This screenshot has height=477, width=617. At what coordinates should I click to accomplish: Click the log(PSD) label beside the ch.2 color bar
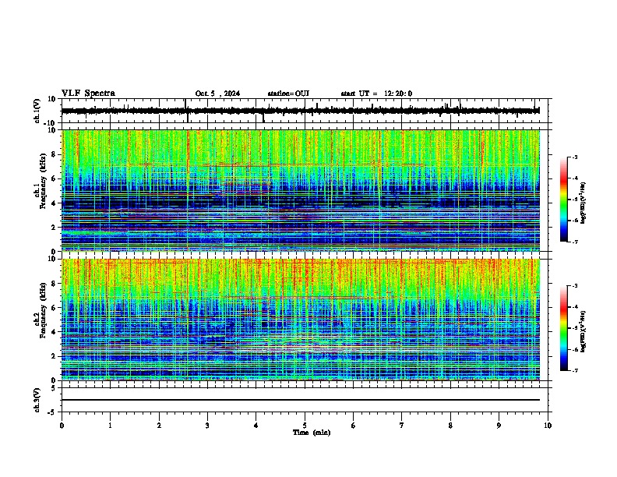tap(583, 331)
